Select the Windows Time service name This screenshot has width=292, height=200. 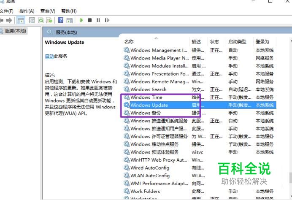click(146, 97)
